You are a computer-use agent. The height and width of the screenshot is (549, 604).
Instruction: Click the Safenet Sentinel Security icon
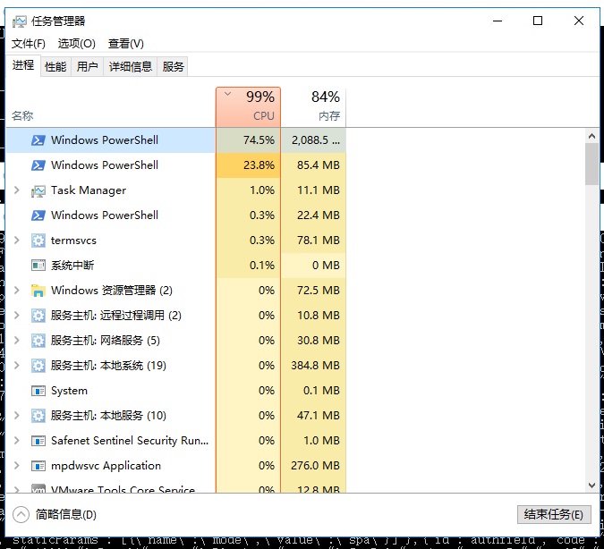(38, 441)
